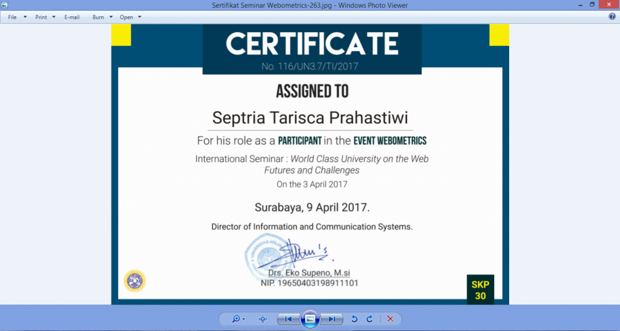Image resolution: width=620 pixels, height=331 pixels.
Task: Expand the Open dropdown arrow
Action: click(x=140, y=18)
